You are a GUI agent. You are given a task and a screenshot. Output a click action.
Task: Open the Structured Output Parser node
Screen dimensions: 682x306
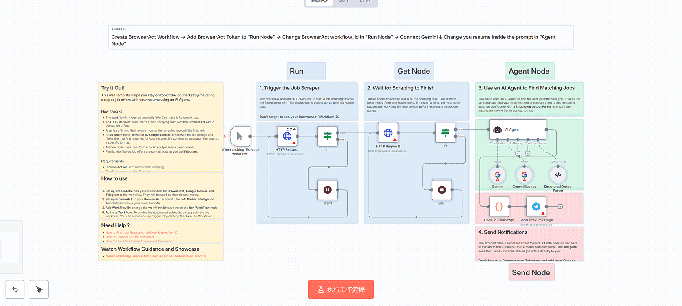[x=558, y=175]
